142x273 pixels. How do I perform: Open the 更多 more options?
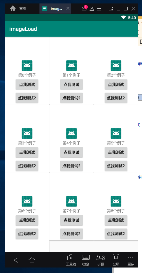[x=131, y=261]
